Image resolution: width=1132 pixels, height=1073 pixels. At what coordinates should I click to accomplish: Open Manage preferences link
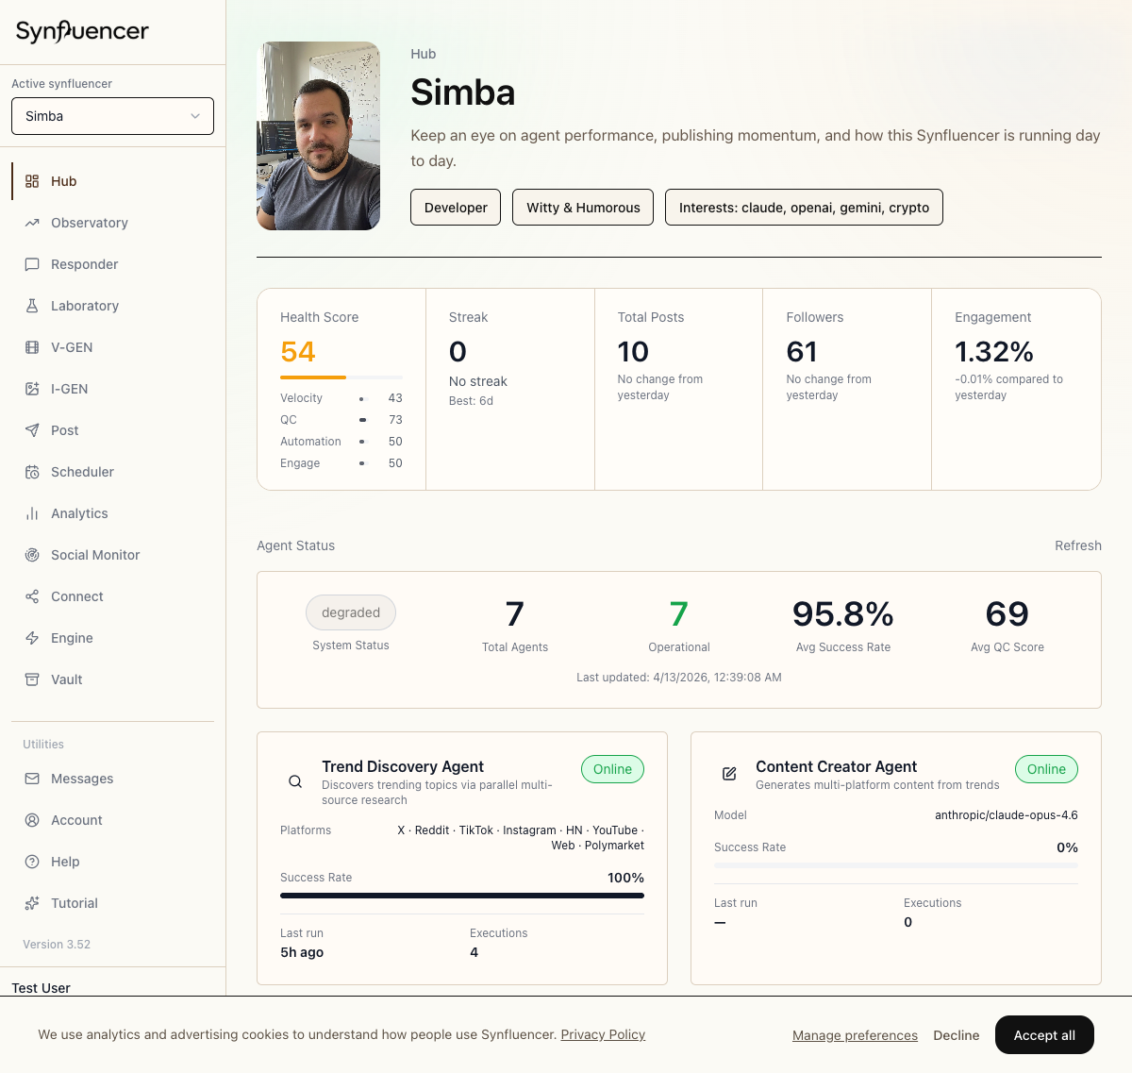click(855, 1035)
